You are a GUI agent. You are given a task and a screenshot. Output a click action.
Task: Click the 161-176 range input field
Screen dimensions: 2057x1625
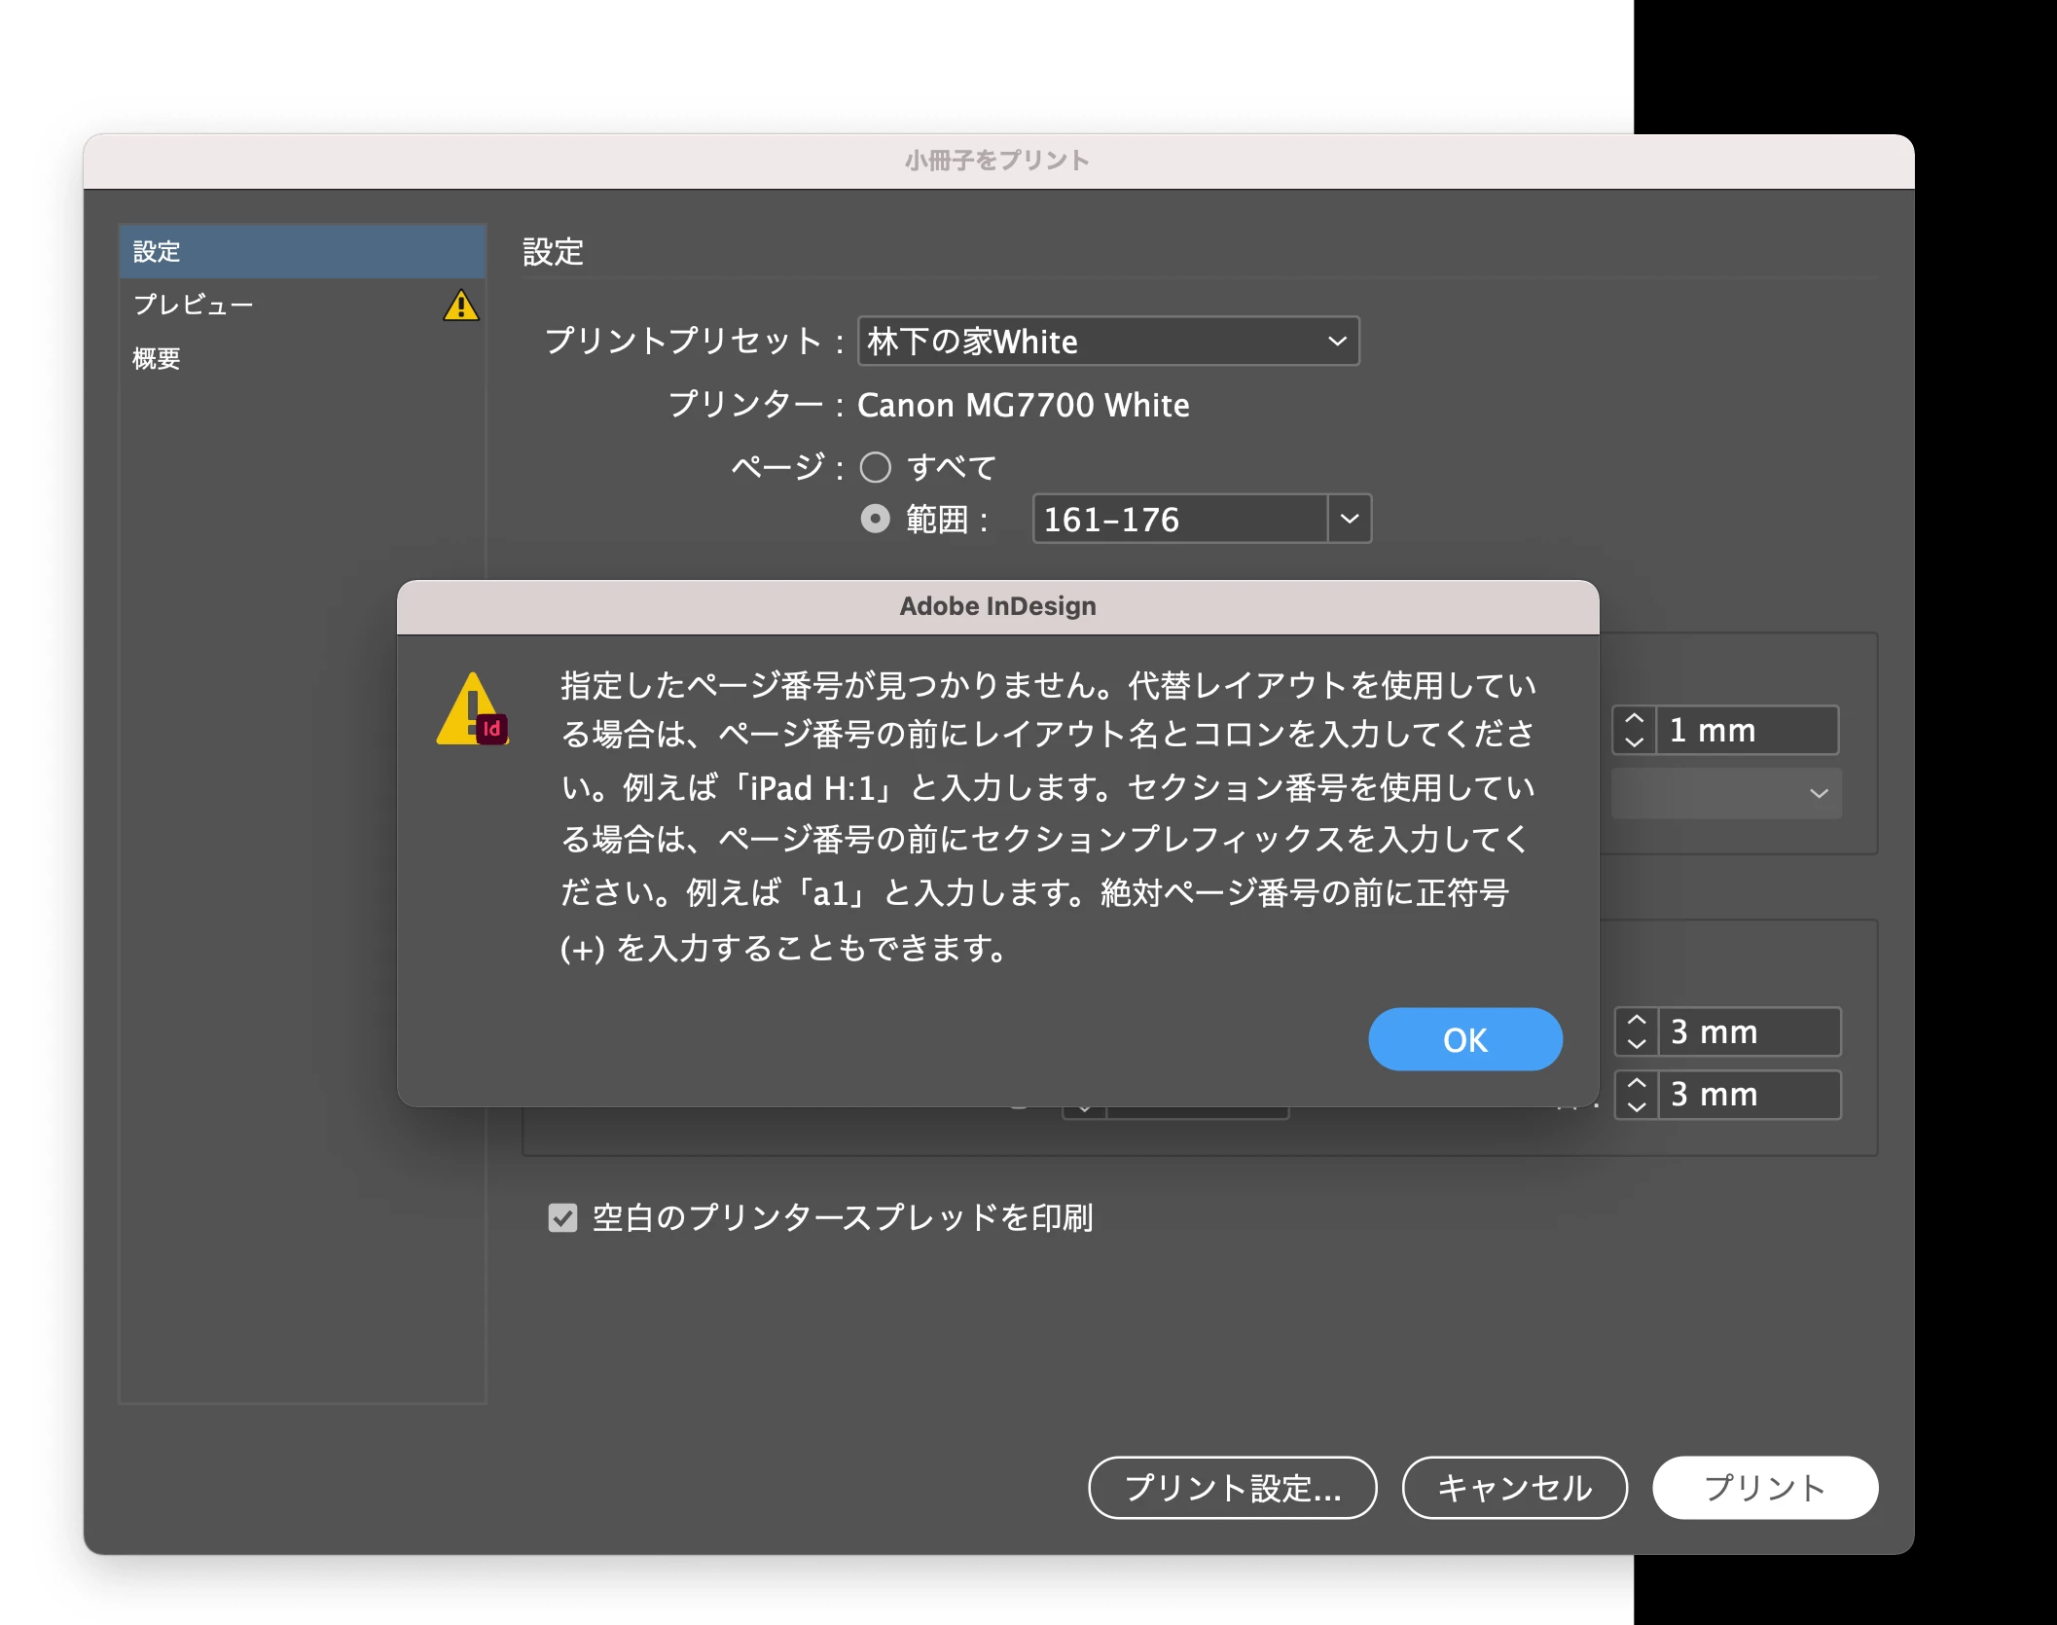pos(1178,519)
